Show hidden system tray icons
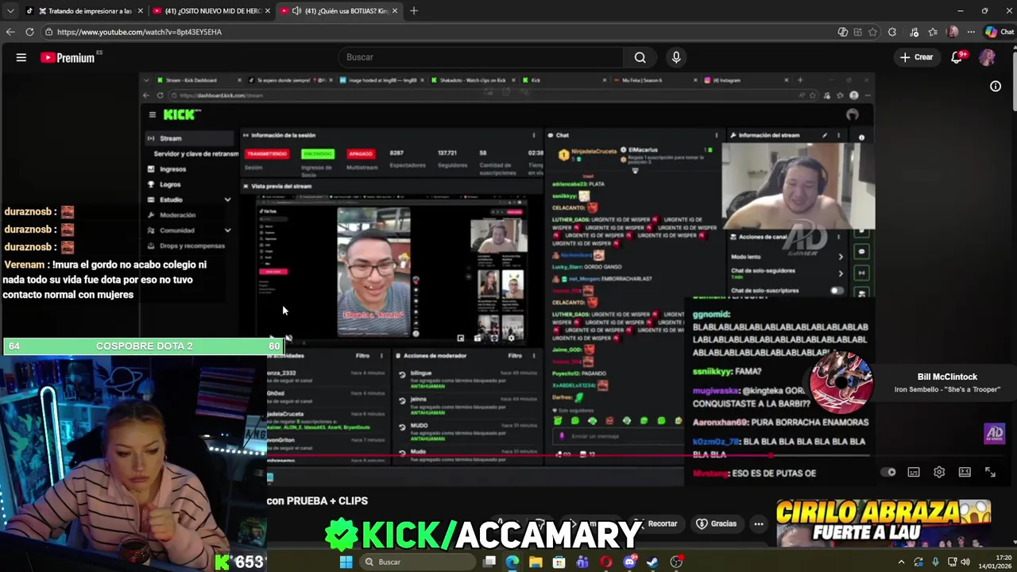The height and width of the screenshot is (572, 1017). coord(901,562)
